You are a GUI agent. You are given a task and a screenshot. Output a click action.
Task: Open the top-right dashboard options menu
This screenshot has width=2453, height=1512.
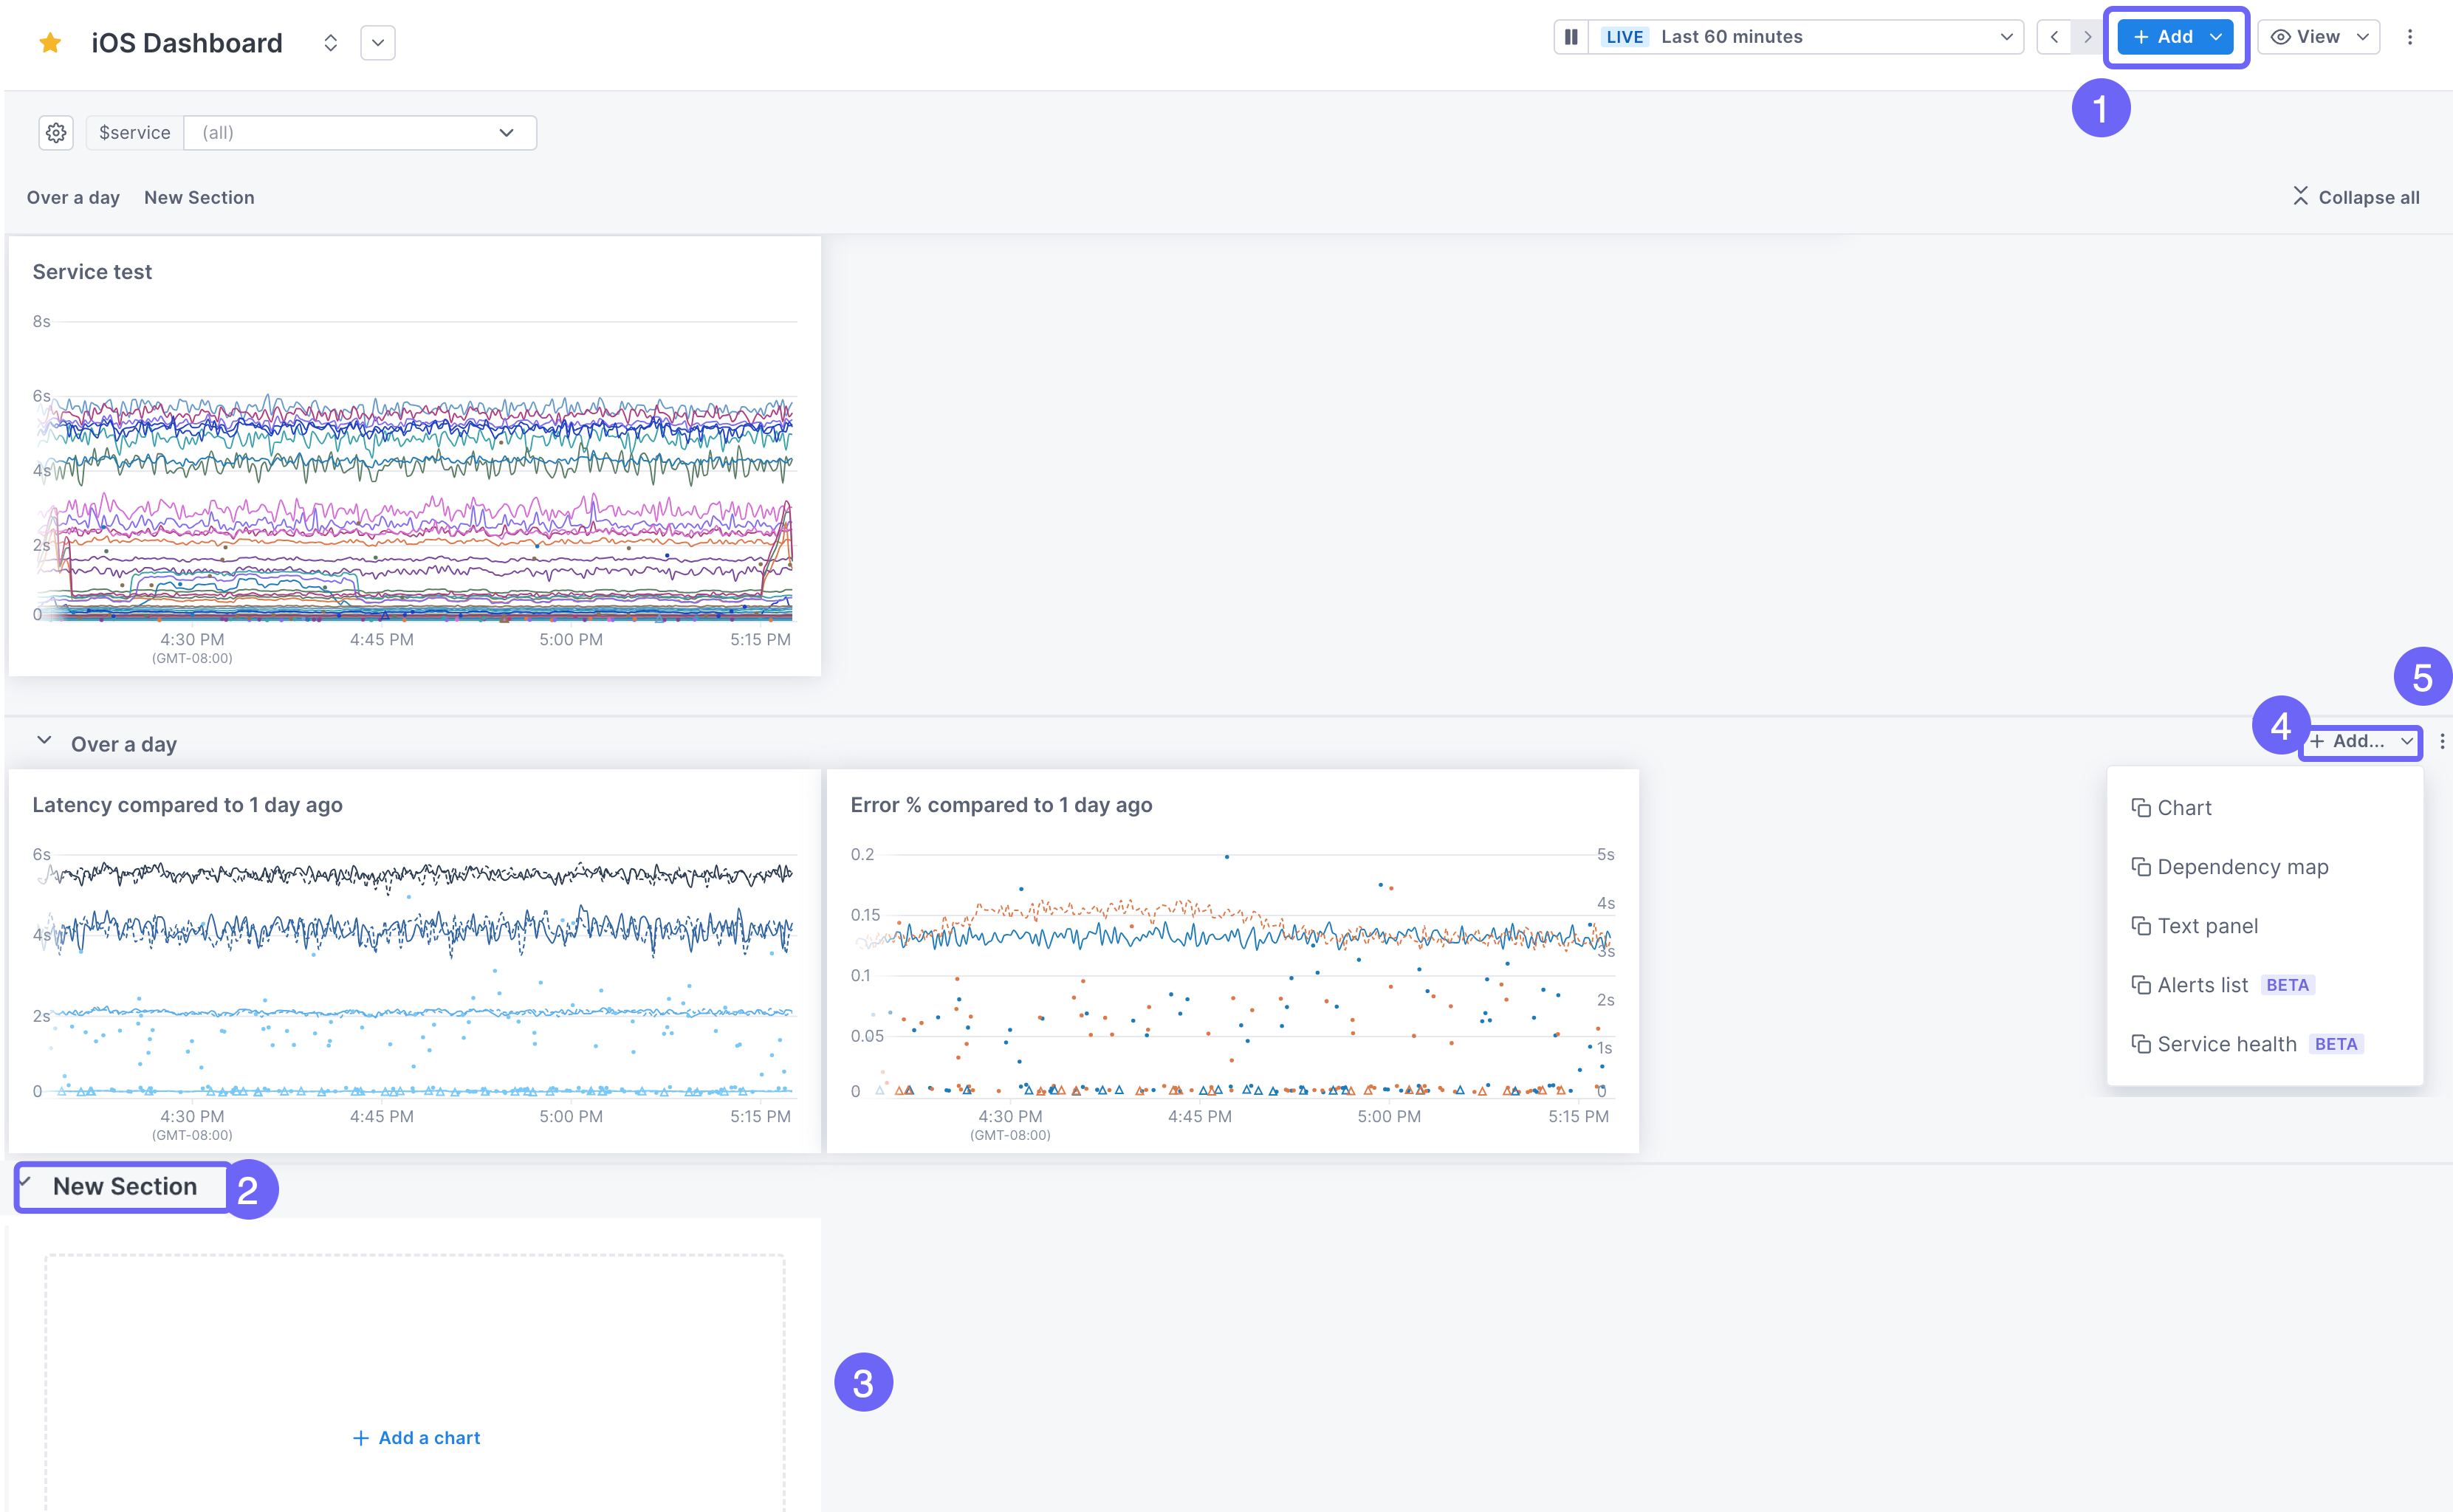pyautogui.click(x=2410, y=37)
